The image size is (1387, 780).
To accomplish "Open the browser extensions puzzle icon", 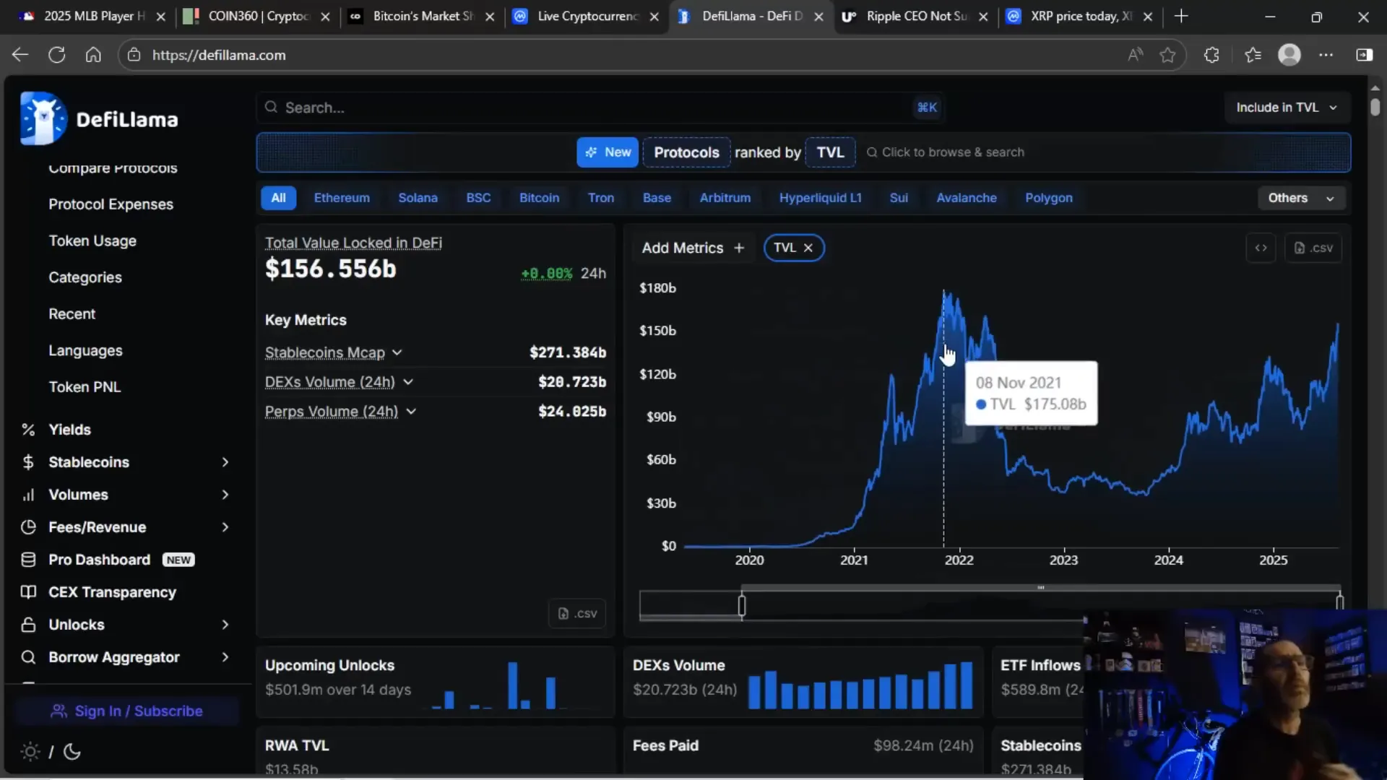I will click(x=1211, y=55).
